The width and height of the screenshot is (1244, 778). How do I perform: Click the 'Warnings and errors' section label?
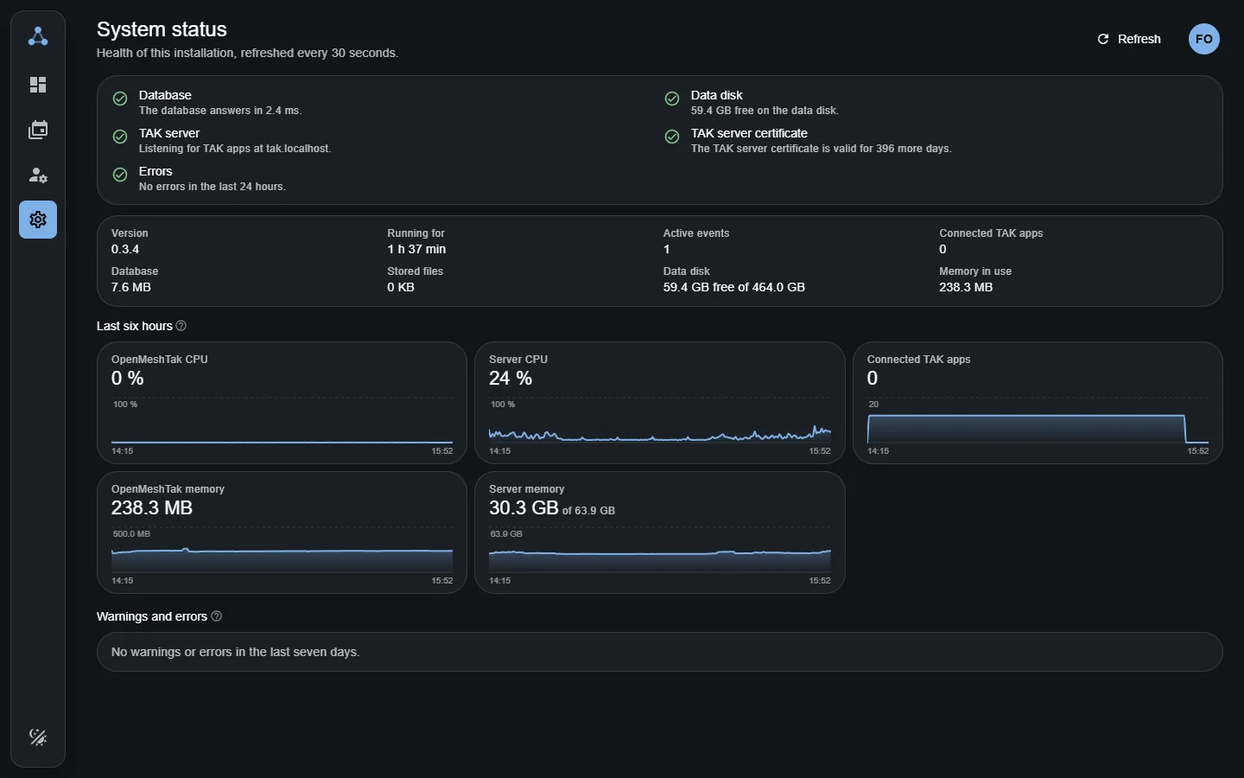click(152, 616)
